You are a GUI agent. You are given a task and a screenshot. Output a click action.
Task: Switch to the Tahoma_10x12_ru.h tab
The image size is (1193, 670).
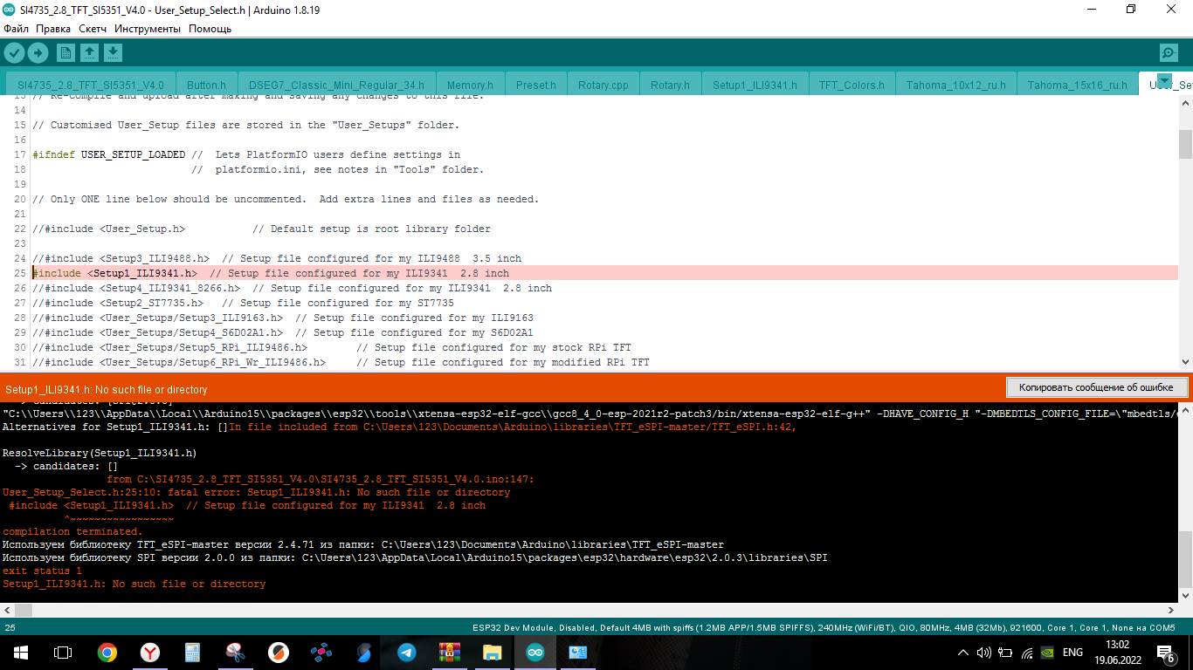pyautogui.click(x=955, y=85)
